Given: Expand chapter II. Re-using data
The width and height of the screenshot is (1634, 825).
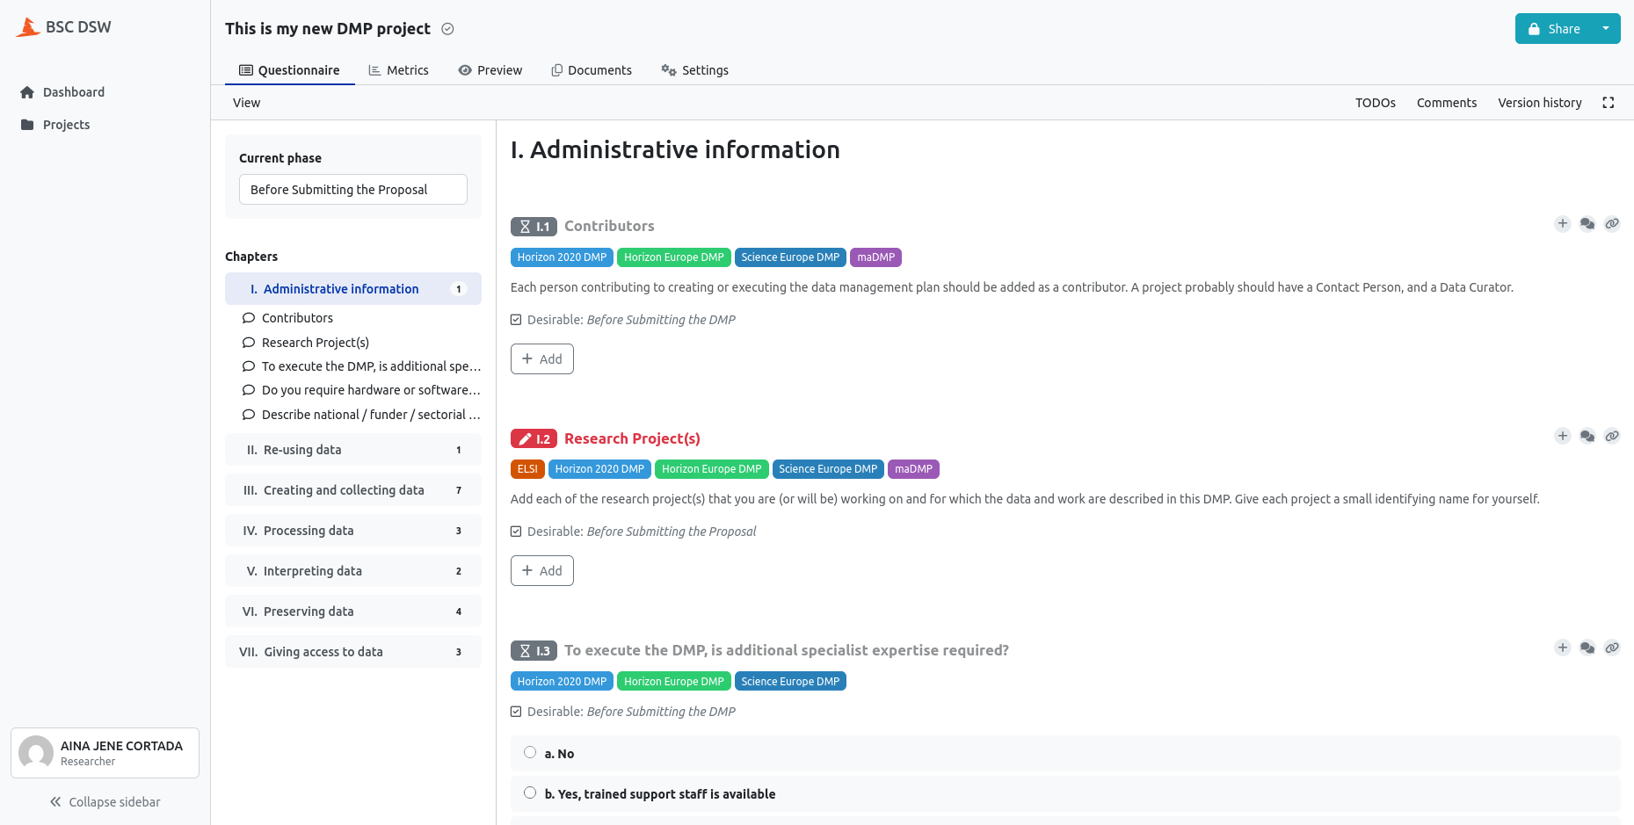Looking at the screenshot, I should coord(352,450).
